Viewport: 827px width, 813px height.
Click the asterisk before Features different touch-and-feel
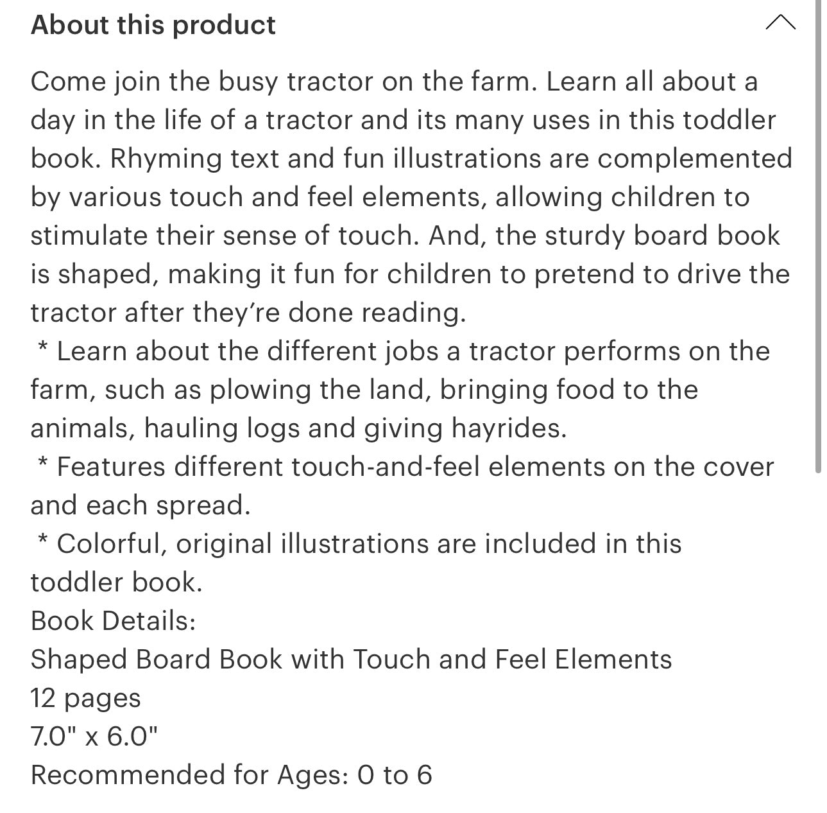[43, 464]
